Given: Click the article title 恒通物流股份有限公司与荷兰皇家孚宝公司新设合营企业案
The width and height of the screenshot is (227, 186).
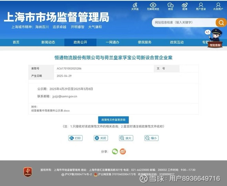Looking at the screenshot, I should [x=113, y=58].
